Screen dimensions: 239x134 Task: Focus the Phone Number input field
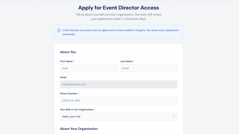point(119,100)
